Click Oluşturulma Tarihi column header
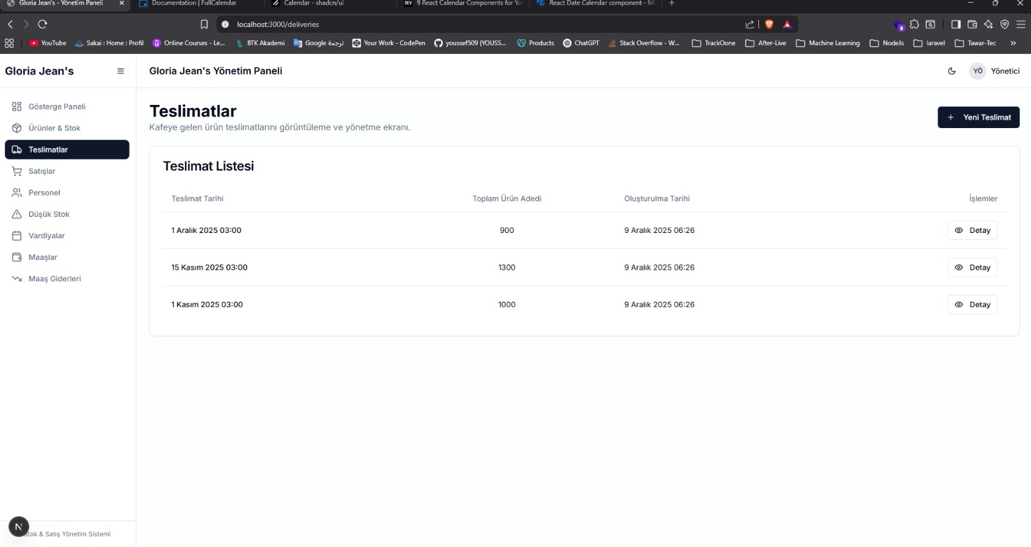1031x547 pixels. tap(657, 199)
